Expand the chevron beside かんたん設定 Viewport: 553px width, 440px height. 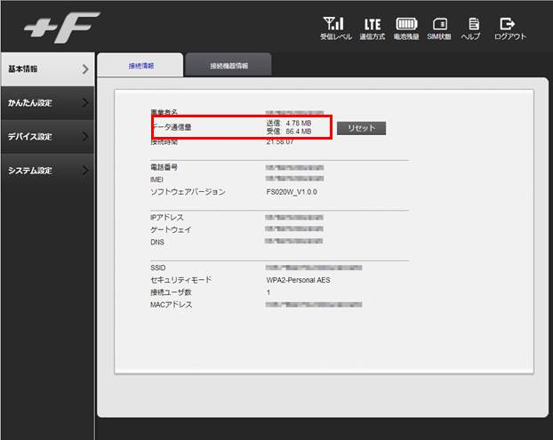pos(85,103)
